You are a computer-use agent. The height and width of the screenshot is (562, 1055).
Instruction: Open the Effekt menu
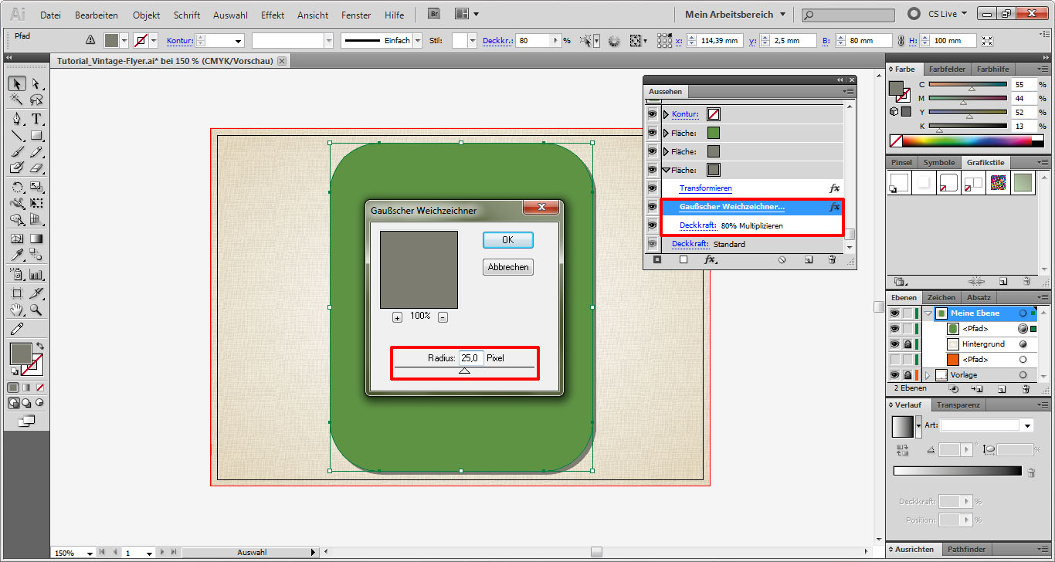tap(273, 15)
